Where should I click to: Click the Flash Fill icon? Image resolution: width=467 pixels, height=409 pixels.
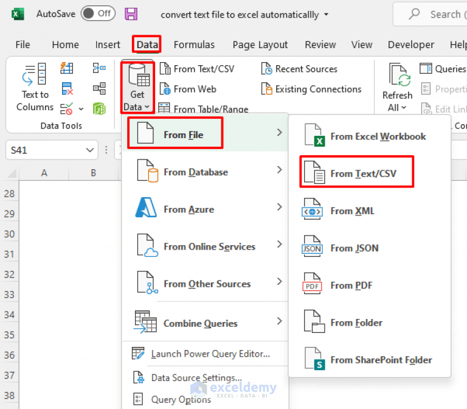click(67, 68)
